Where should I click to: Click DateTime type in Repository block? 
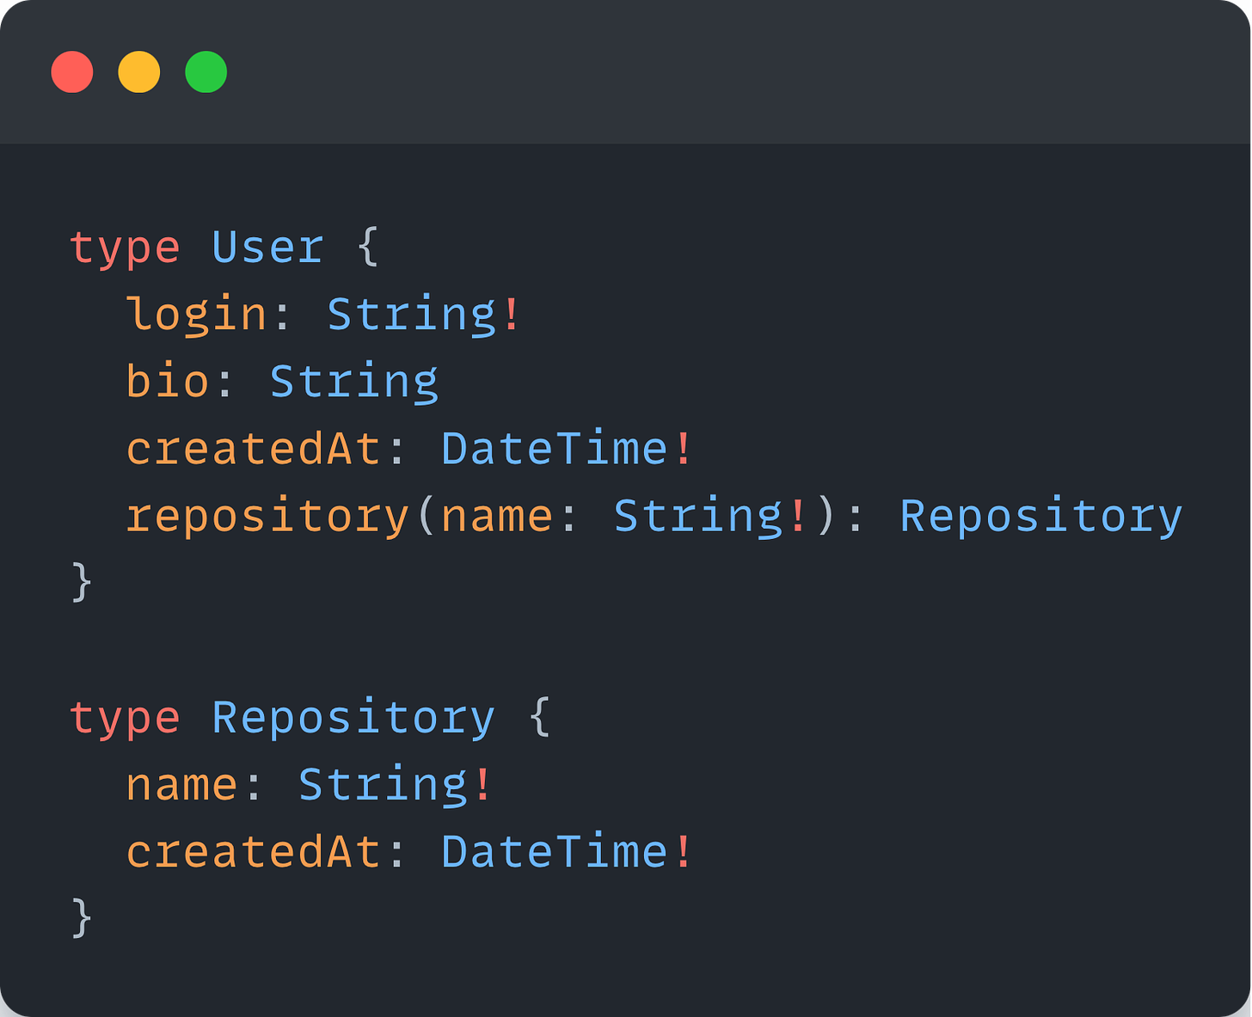tap(555, 851)
